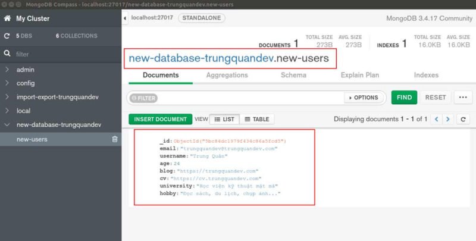
Task: Refresh the documents list
Action: (x=464, y=119)
